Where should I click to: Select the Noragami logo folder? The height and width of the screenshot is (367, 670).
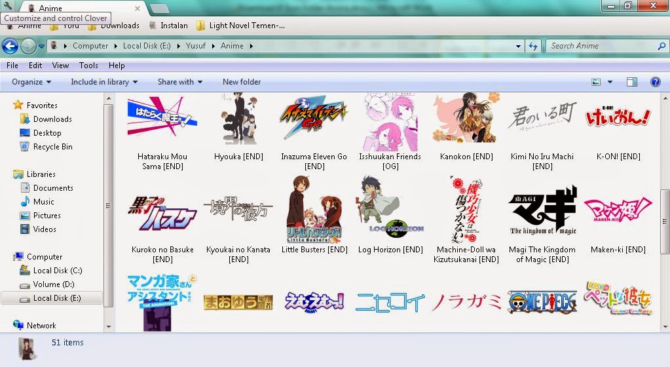pos(466,302)
